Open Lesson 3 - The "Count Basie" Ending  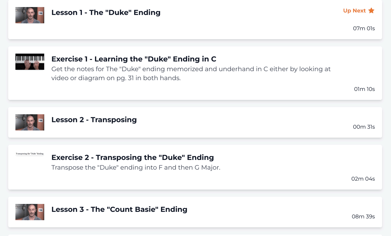point(119,209)
